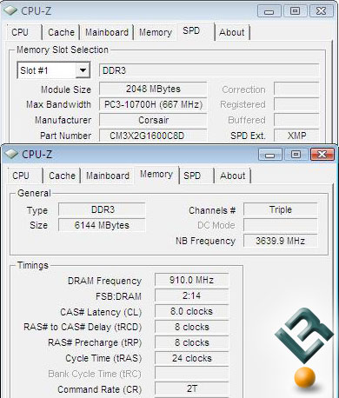Click the Manufacturer label
The image size is (339, 398).
tap(63, 120)
